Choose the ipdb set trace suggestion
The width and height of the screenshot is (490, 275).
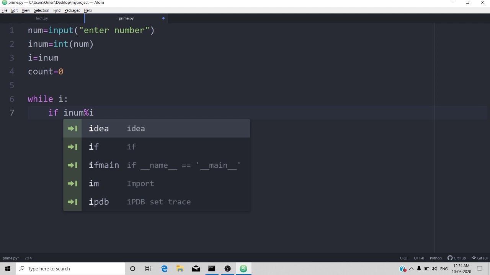tap(157, 202)
